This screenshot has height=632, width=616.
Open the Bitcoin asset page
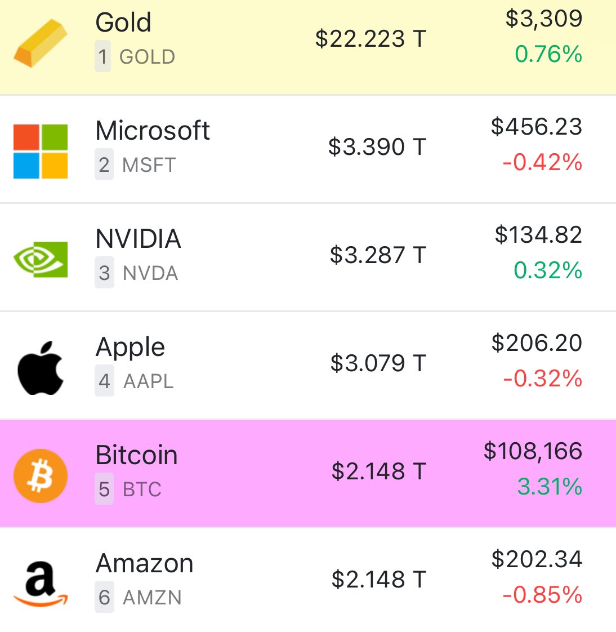pyautogui.click(x=136, y=455)
